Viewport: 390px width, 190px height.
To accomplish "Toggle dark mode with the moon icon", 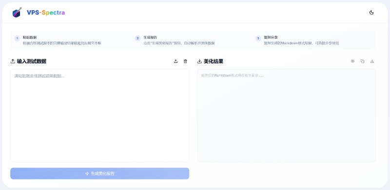I will [371, 13].
